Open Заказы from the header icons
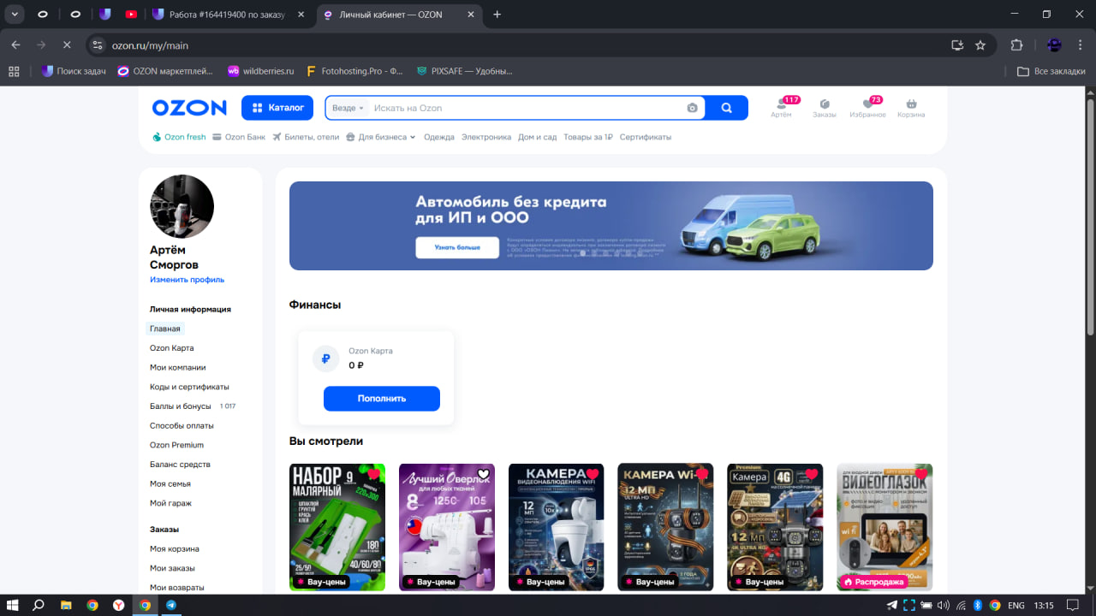The width and height of the screenshot is (1096, 616). (x=825, y=108)
